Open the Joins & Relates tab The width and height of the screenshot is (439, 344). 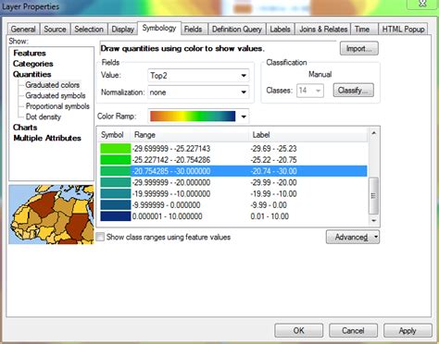[x=323, y=30]
